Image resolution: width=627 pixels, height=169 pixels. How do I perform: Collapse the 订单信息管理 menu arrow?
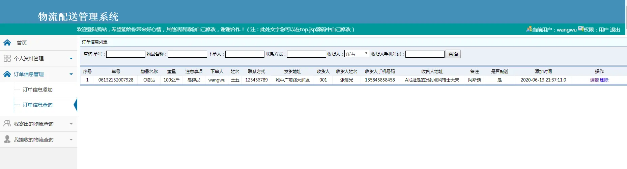pos(71,74)
